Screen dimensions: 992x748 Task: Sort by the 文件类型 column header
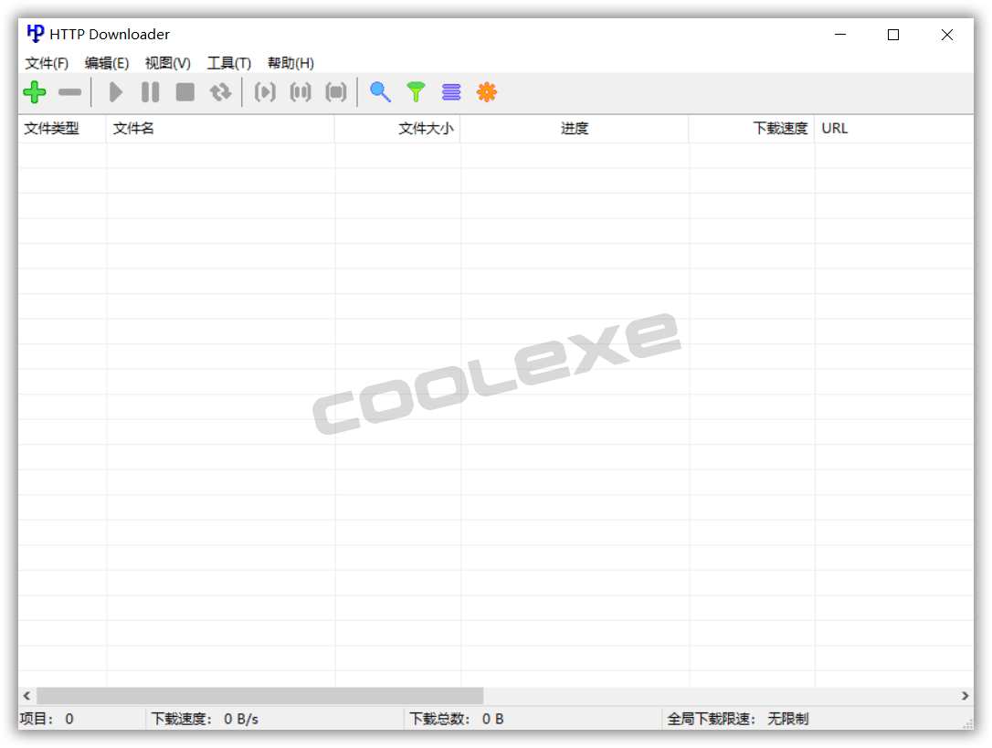[x=62, y=129]
